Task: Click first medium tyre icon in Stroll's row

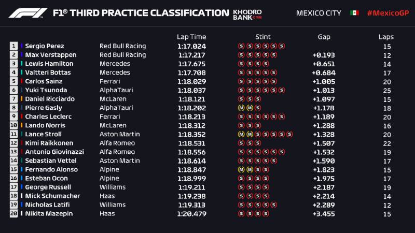Action: 241,134
